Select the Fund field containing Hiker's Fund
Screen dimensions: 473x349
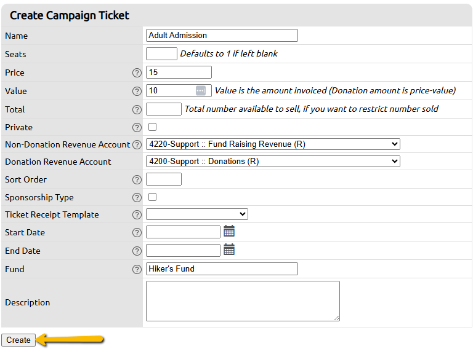(222, 269)
